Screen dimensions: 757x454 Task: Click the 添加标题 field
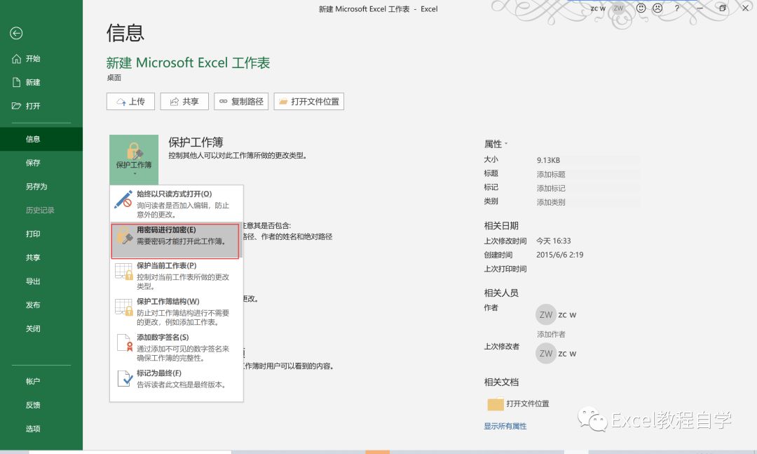coord(587,175)
